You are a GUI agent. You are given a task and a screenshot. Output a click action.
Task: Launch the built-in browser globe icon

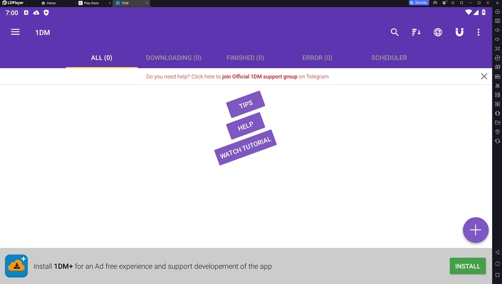point(438,32)
